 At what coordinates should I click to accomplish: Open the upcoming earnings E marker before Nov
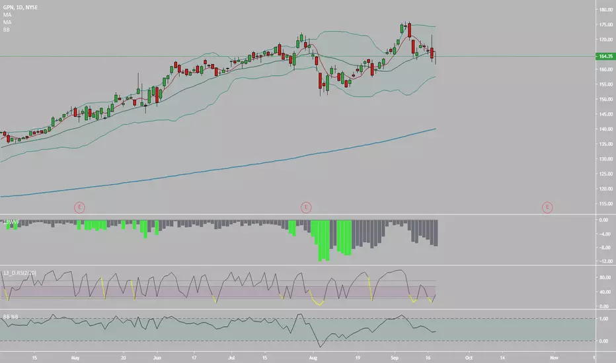tap(547, 207)
